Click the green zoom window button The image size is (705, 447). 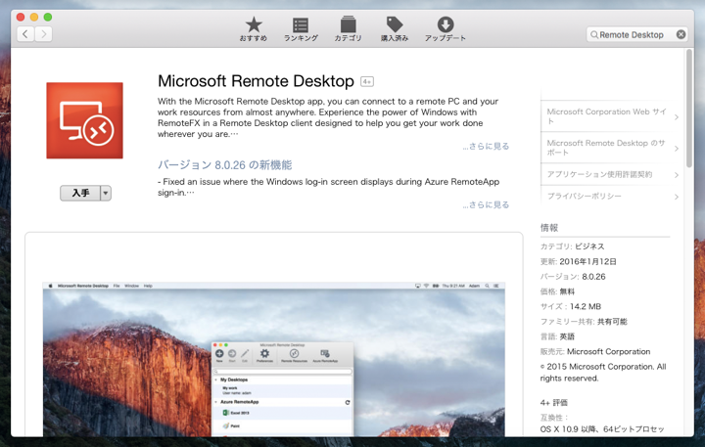[x=48, y=17]
